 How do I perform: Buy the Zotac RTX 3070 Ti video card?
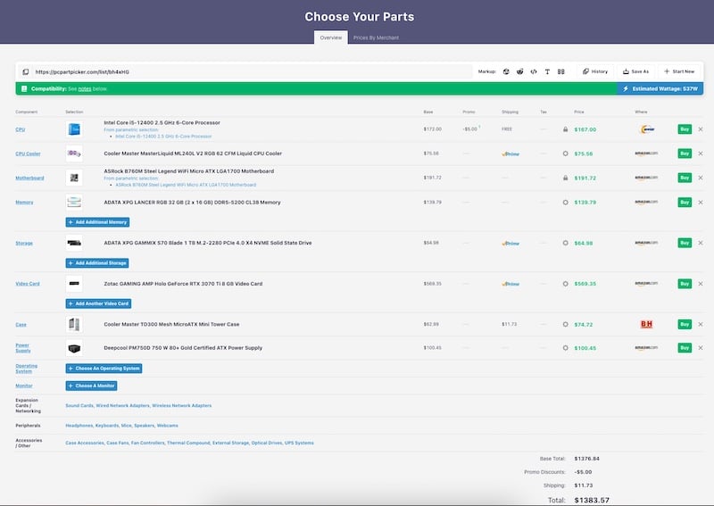[x=685, y=284]
